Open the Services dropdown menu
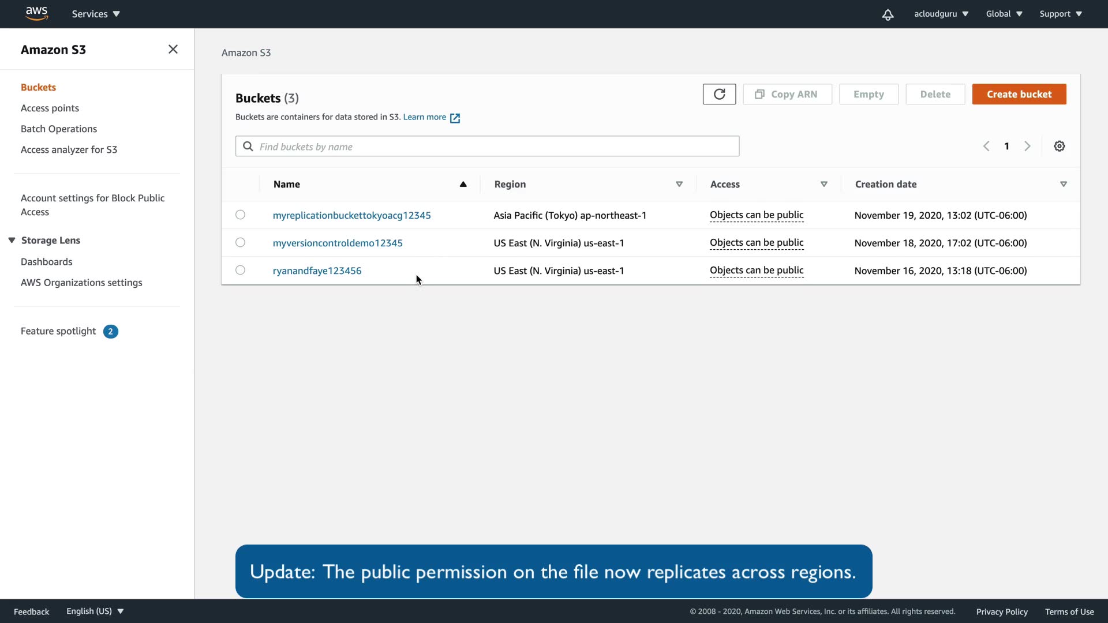 (96, 14)
